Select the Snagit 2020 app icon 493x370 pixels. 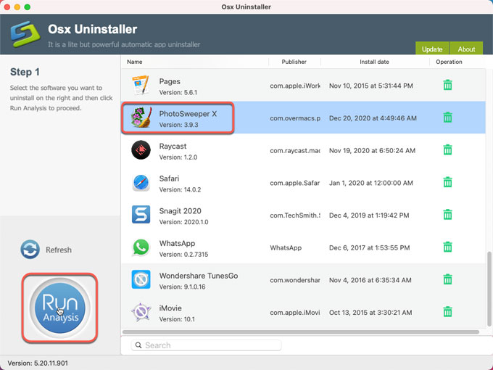pos(141,215)
